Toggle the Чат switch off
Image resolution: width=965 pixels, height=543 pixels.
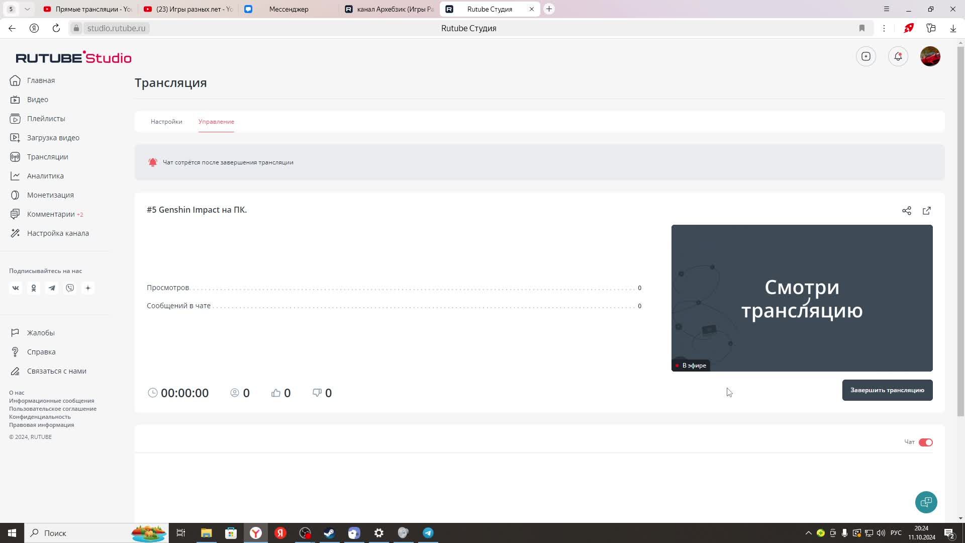click(x=925, y=442)
